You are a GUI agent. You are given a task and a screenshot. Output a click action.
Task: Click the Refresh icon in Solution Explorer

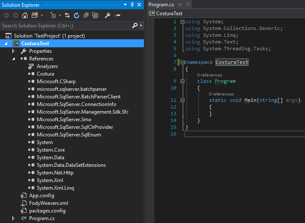pos(77,15)
